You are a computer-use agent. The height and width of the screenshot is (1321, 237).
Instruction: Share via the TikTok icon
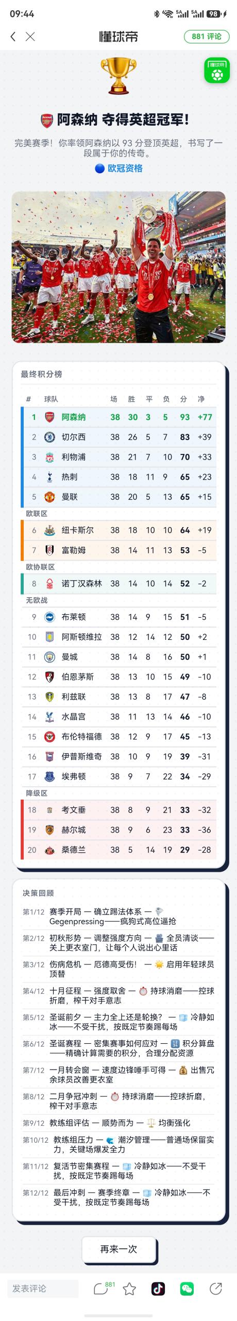click(x=158, y=1289)
